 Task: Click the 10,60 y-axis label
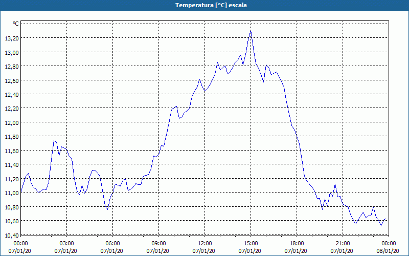pos(12,221)
